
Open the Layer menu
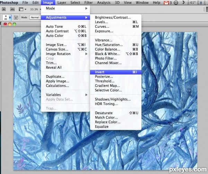[62, 2]
